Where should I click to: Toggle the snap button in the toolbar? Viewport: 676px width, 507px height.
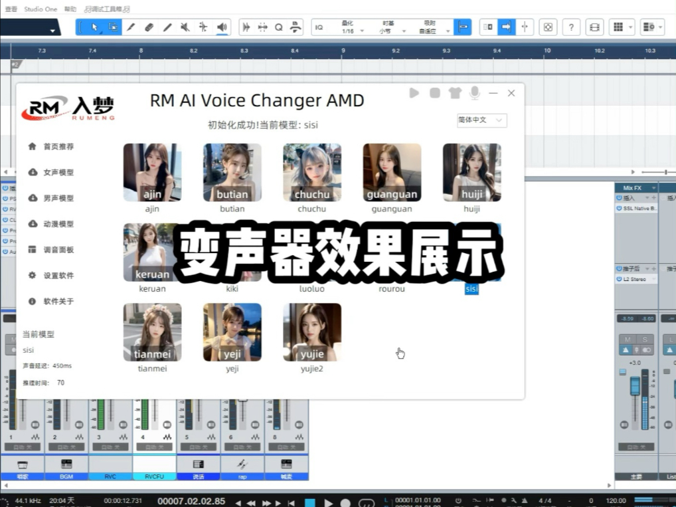click(x=463, y=27)
